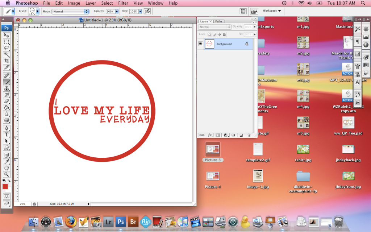Select the Eraser tool
This screenshot has width=371, height=232.
click(x=7, y=101)
